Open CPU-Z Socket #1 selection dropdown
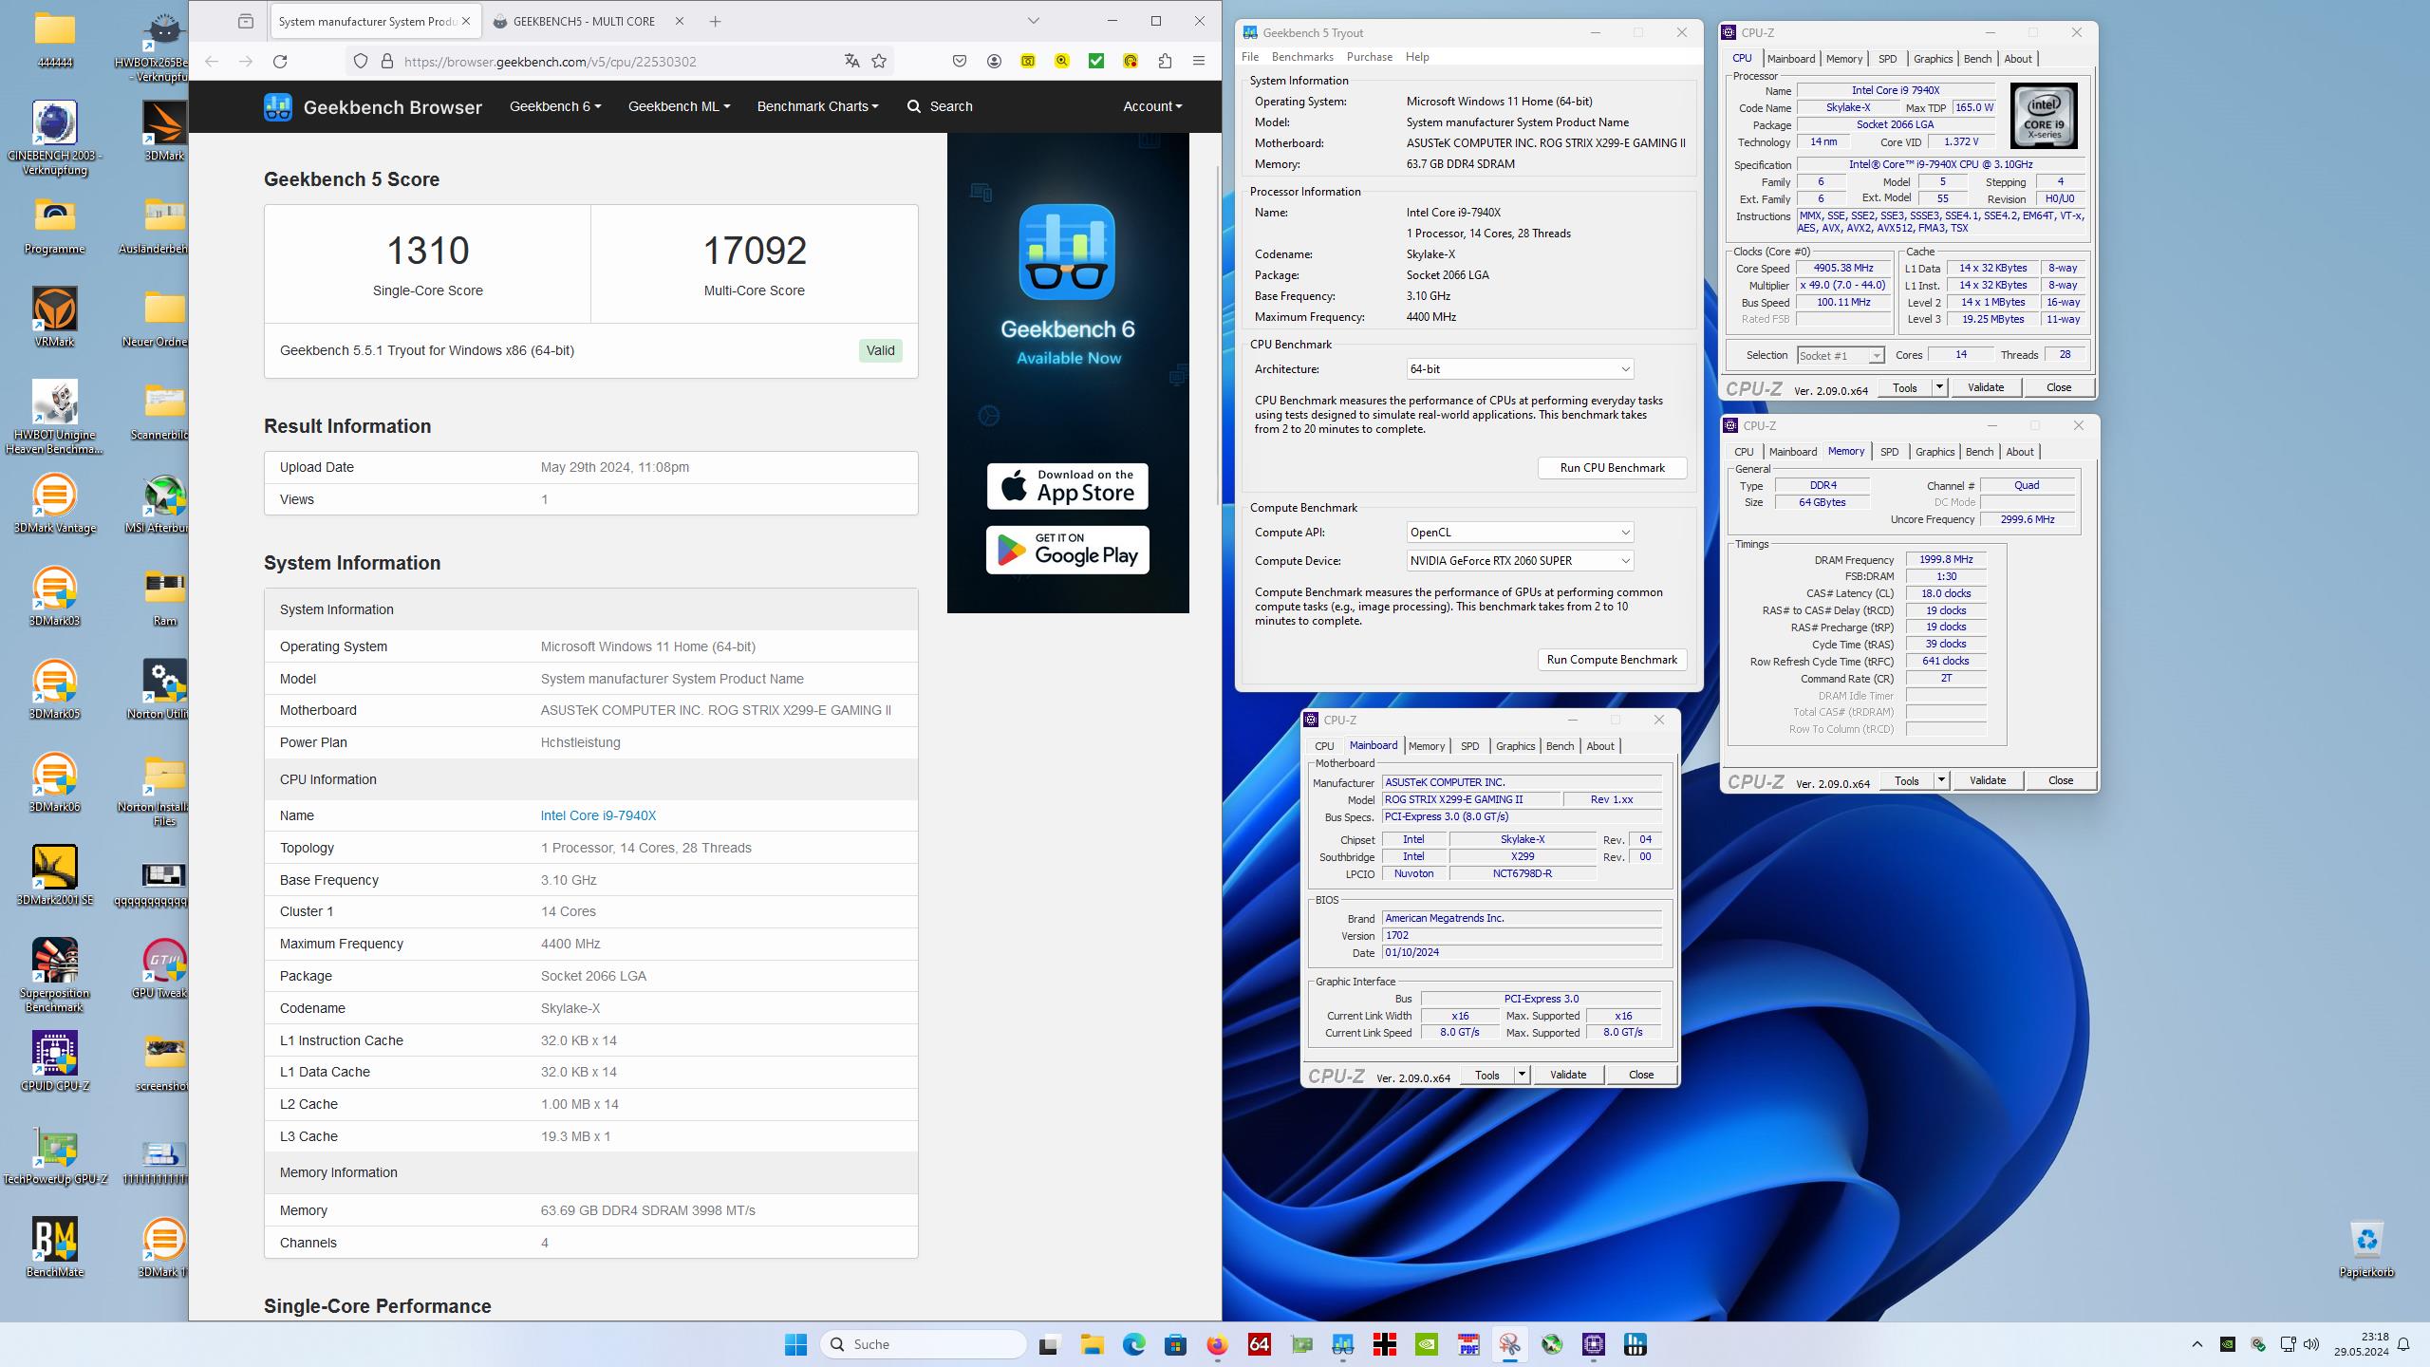The height and width of the screenshot is (1367, 2430). point(1841,355)
